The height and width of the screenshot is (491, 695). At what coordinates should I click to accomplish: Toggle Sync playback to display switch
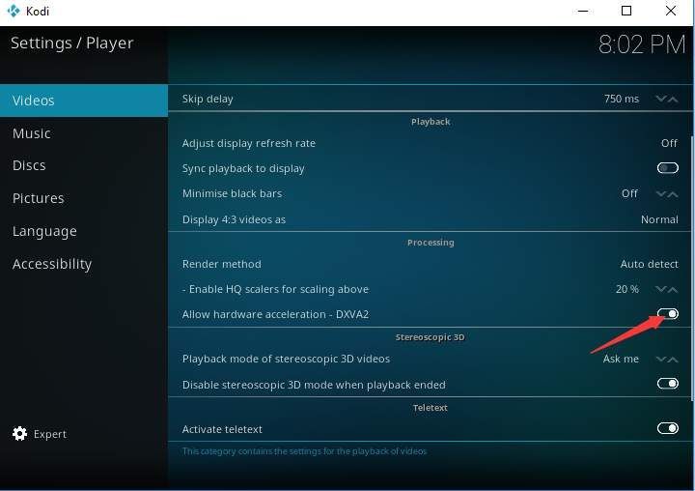tap(668, 168)
